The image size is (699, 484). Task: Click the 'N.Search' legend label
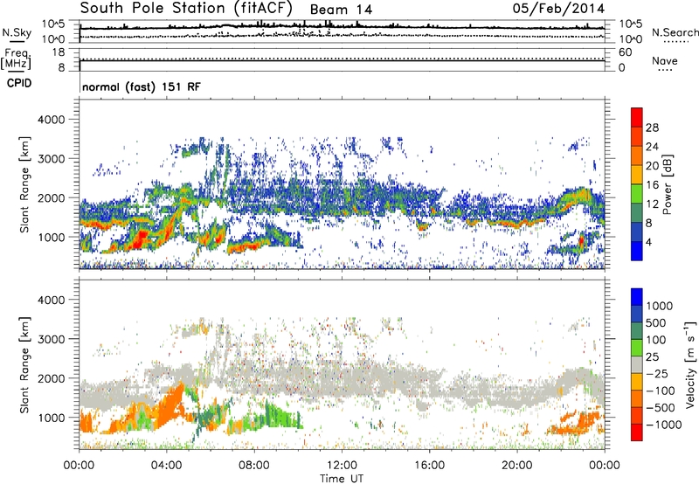675,32
